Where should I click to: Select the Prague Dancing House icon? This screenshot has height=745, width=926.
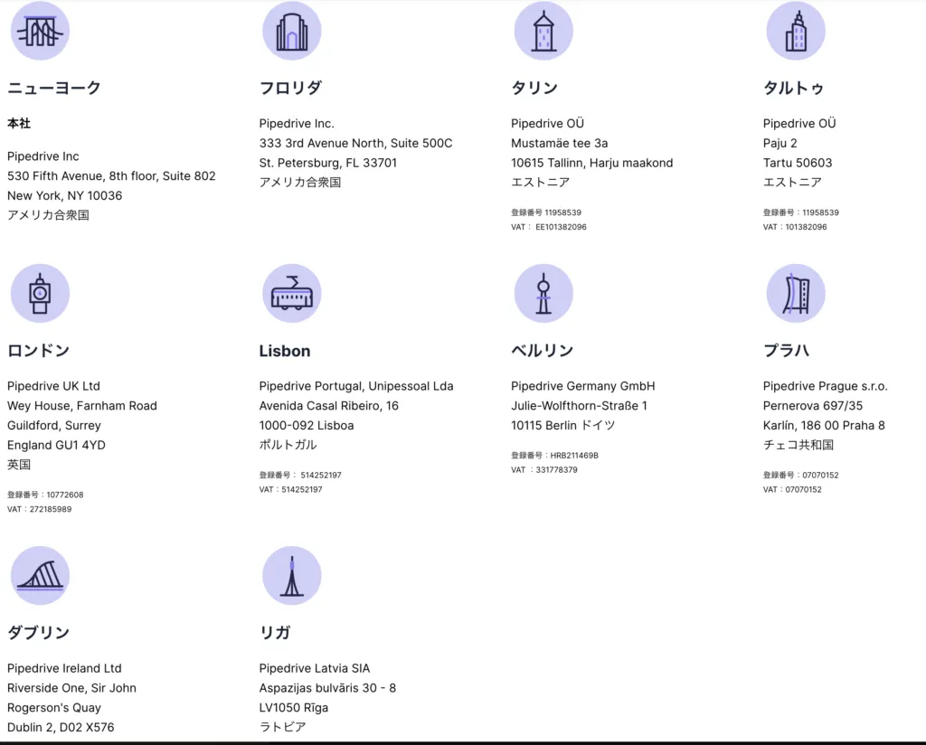(x=796, y=294)
